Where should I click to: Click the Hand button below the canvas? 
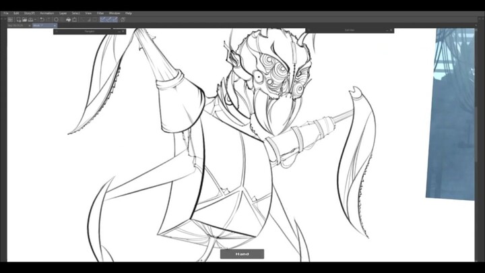tap(242, 254)
